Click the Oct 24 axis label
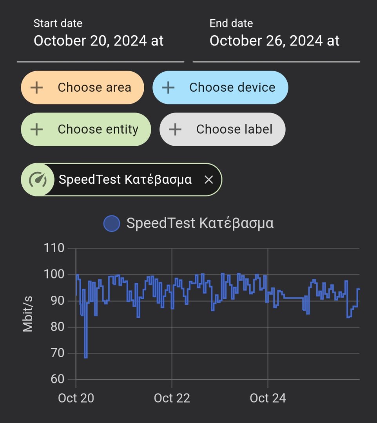The width and height of the screenshot is (377, 423). click(268, 398)
